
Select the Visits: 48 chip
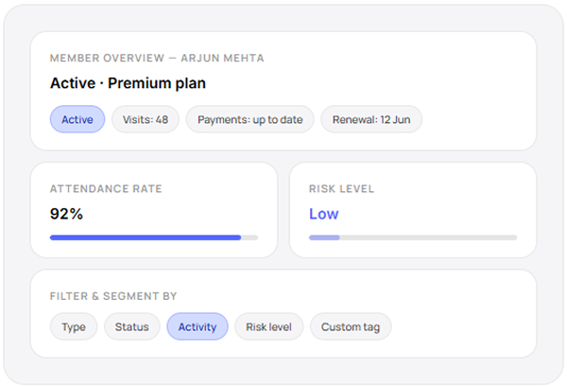click(145, 119)
